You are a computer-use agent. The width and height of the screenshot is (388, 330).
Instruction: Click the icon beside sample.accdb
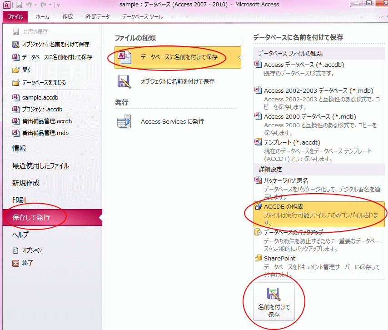tap(16, 98)
